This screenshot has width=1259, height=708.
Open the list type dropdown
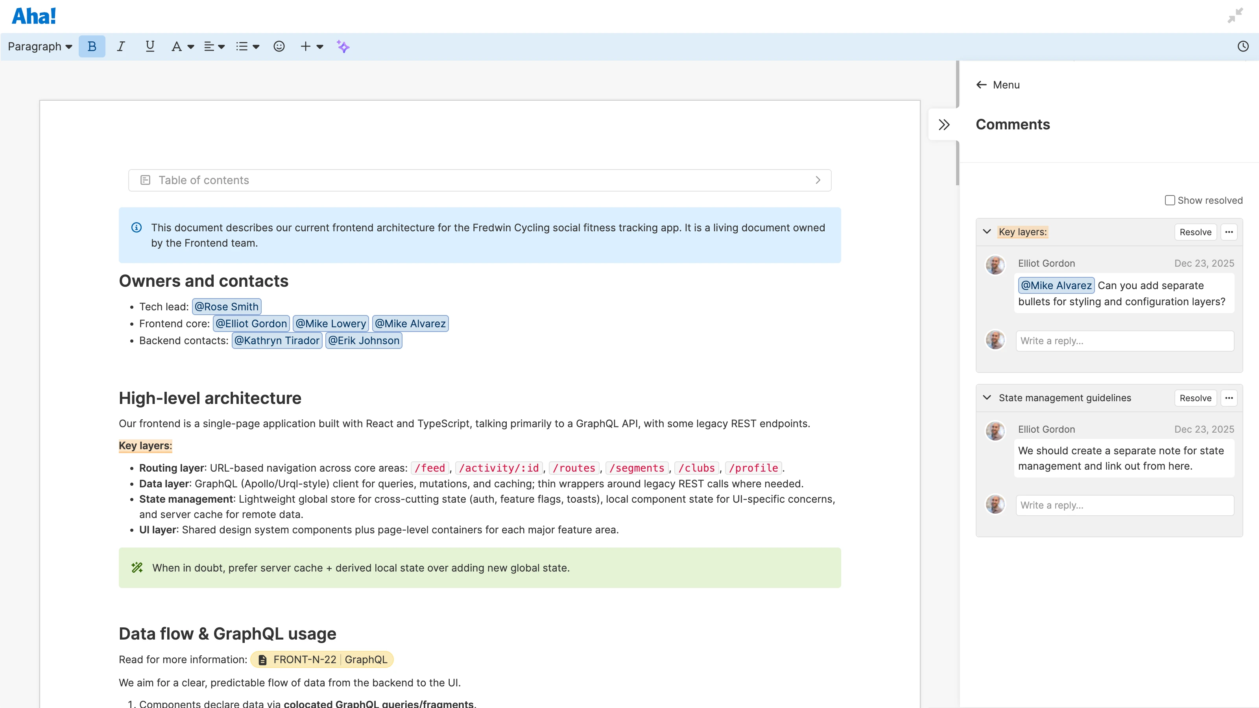[247, 46]
